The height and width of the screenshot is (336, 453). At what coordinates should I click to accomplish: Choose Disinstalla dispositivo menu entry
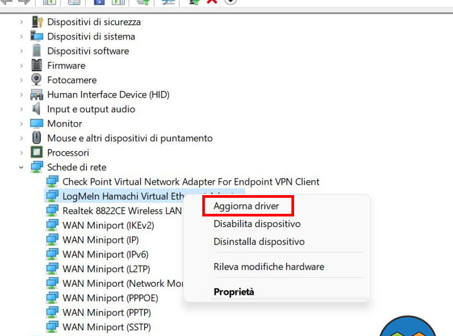(259, 242)
